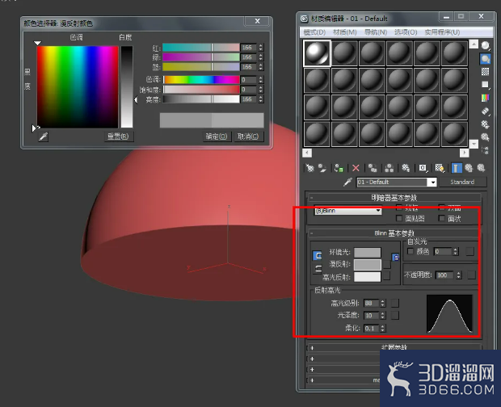Collapse Blinn 基本参数 rollout

click(394, 233)
